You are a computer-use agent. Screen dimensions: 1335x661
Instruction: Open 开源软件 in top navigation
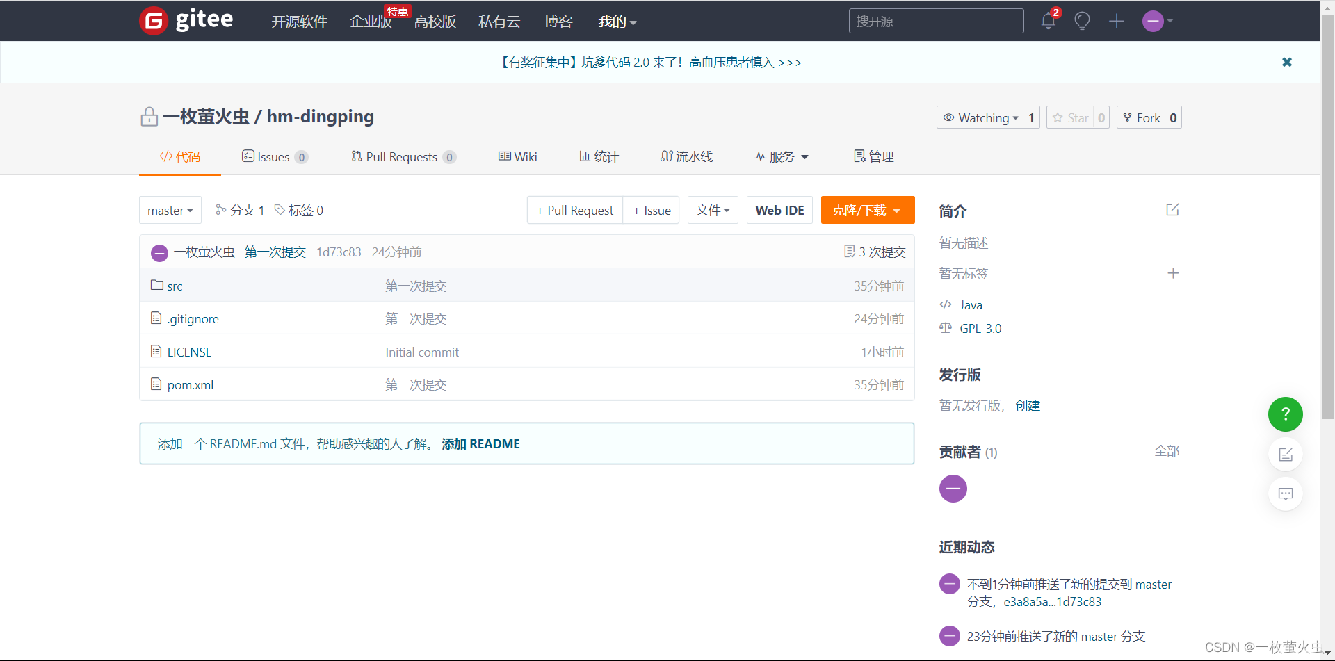299,22
